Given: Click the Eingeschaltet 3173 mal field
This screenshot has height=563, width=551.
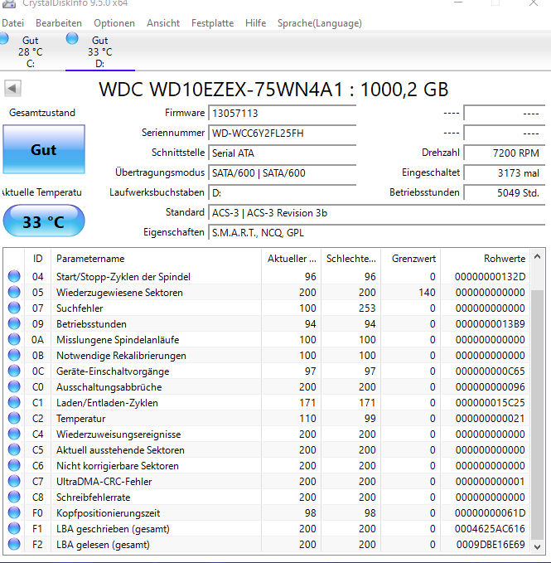Looking at the screenshot, I should pos(505,173).
